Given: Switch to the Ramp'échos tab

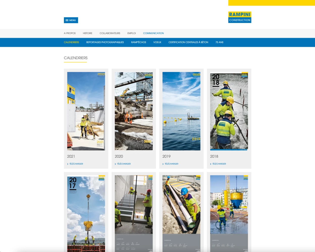Looking at the screenshot, I should tap(138, 42).
